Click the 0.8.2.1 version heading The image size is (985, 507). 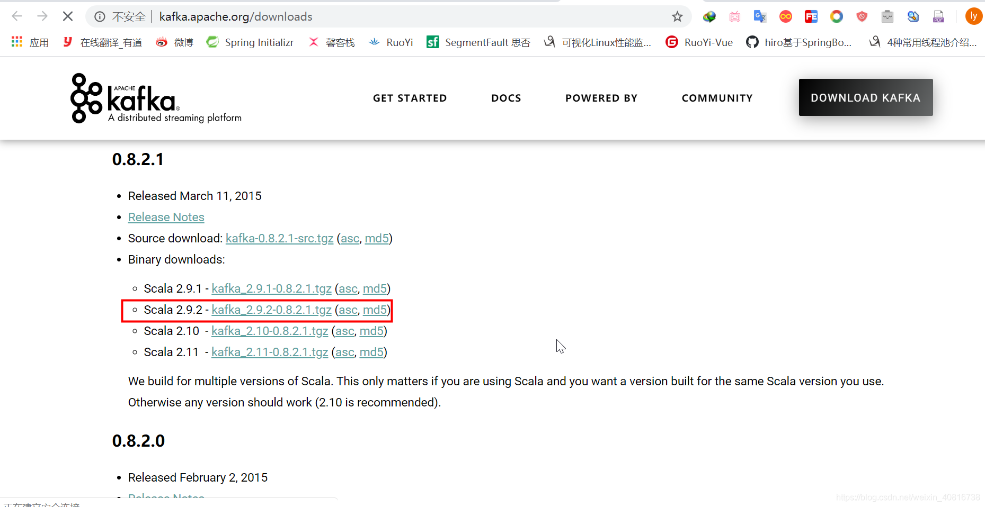click(x=138, y=159)
